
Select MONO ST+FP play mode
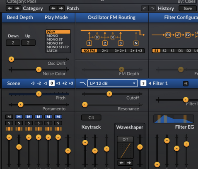58,47
